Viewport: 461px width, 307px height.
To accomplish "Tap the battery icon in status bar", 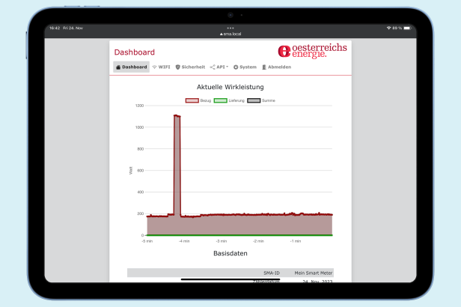I will 407,28.
